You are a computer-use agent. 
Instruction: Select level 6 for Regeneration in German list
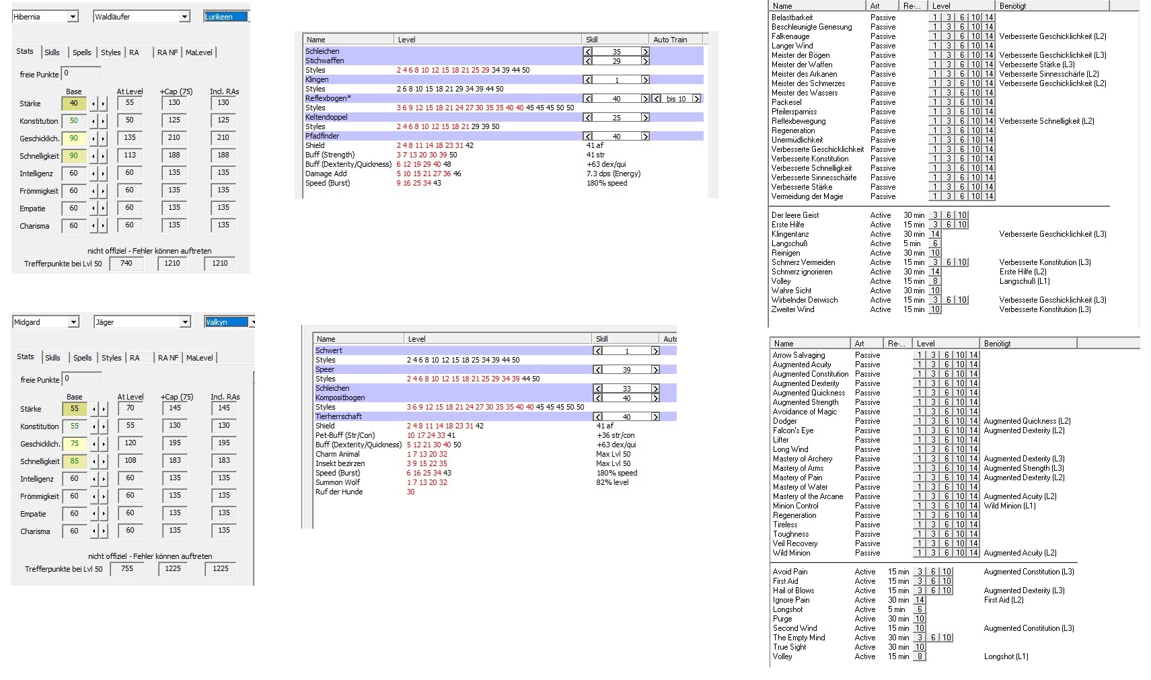coord(962,130)
